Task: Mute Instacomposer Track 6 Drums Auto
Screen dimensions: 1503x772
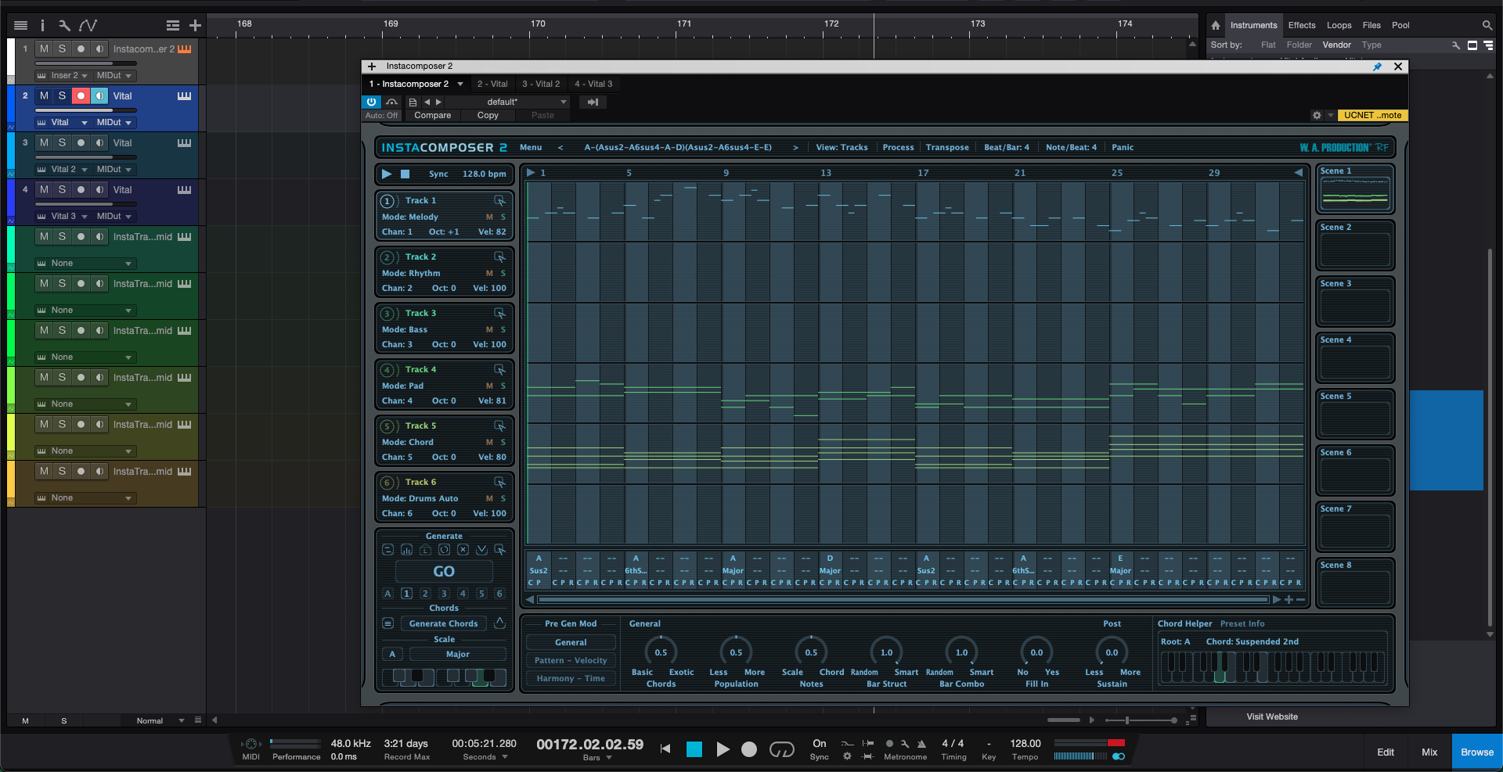Action: (x=489, y=498)
